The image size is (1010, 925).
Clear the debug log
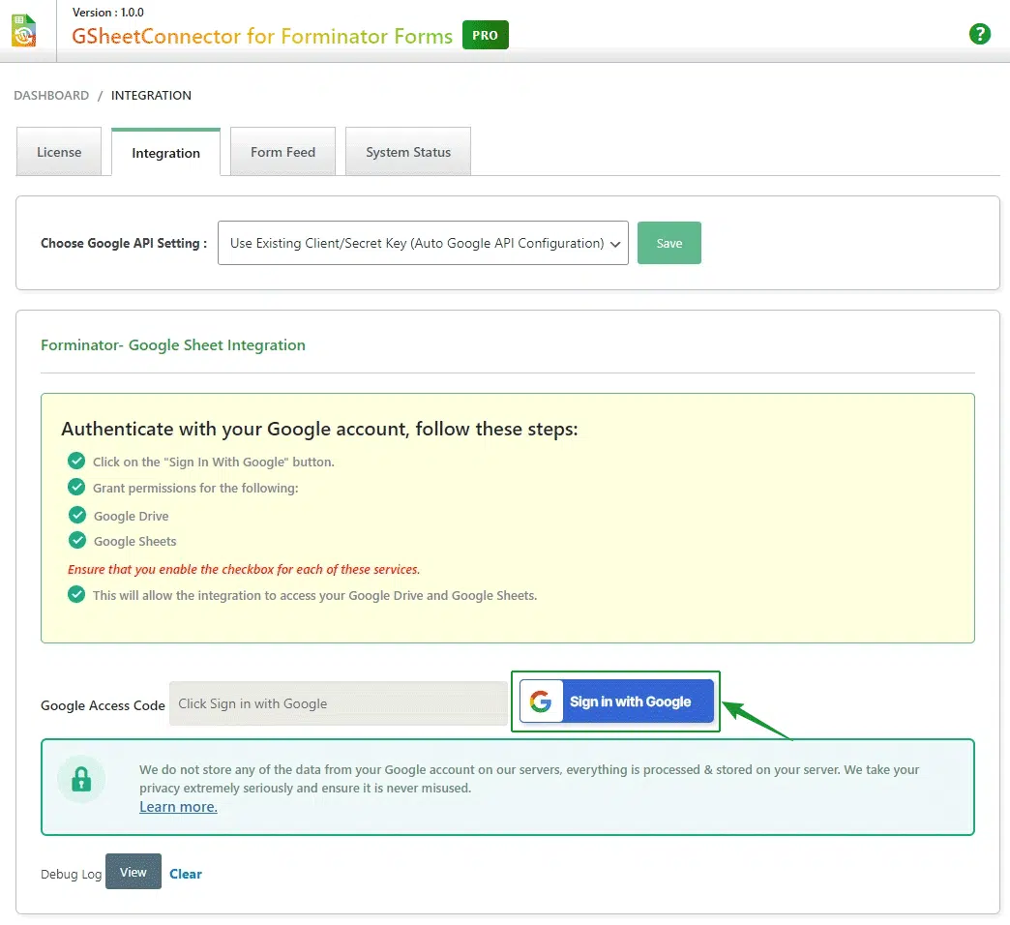(186, 874)
